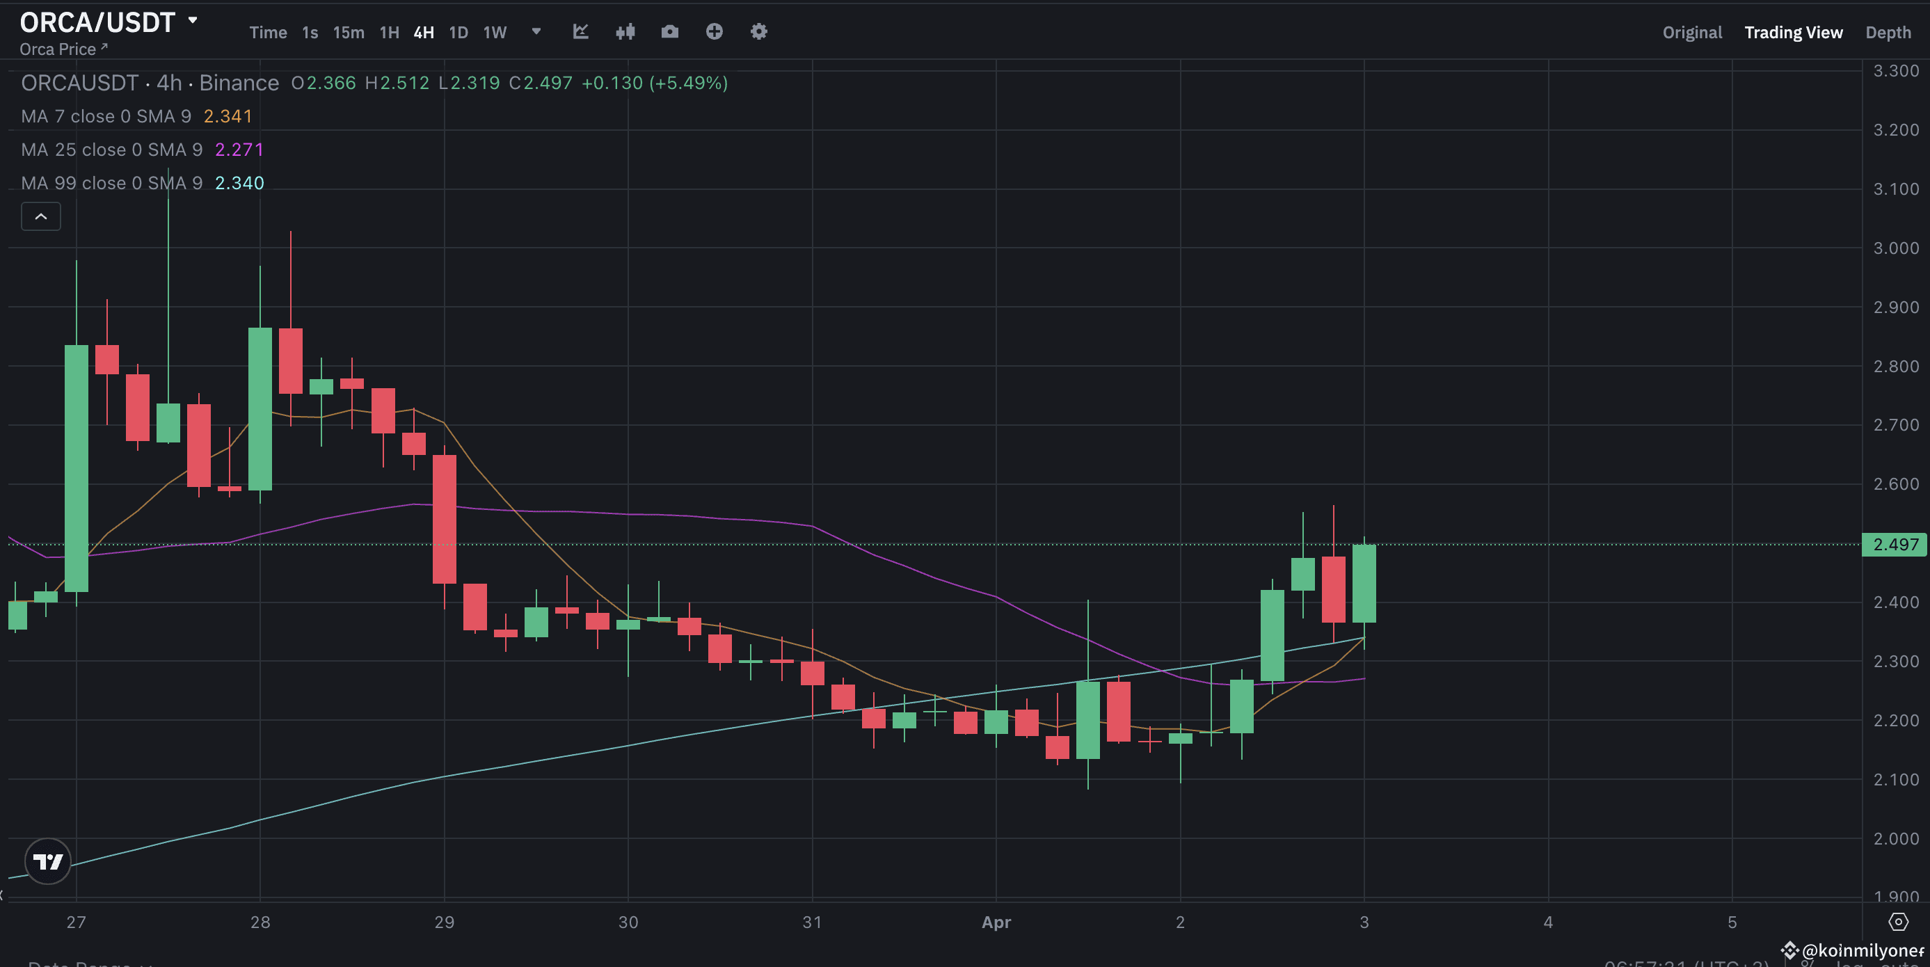Viewport: 1930px width, 967px height.
Task: Click the plus icon to add an alert
Action: point(714,31)
